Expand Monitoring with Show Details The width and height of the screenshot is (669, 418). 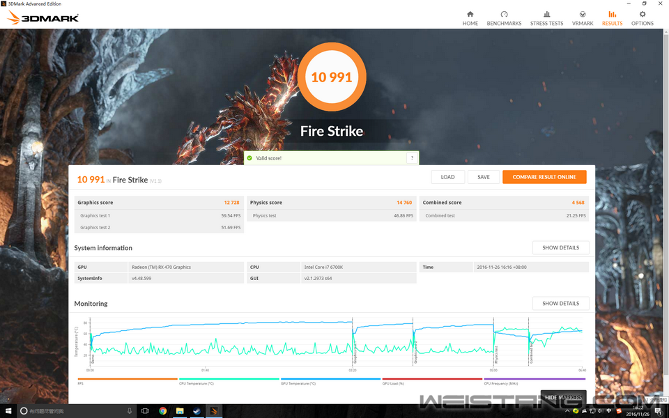[x=560, y=304]
